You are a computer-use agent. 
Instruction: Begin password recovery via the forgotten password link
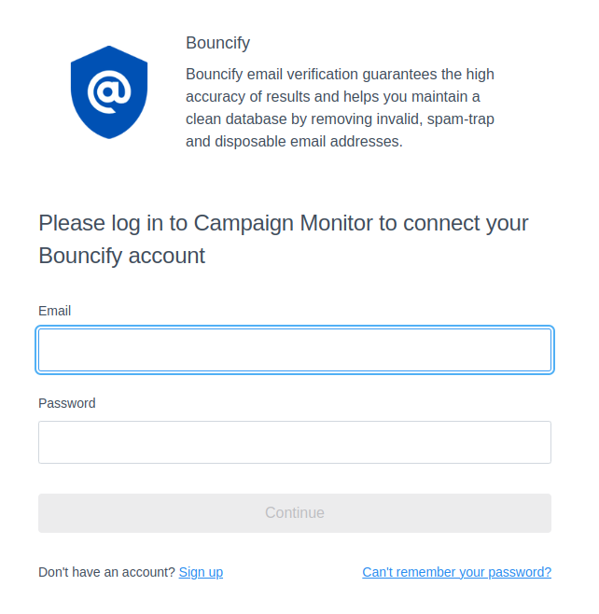456,572
